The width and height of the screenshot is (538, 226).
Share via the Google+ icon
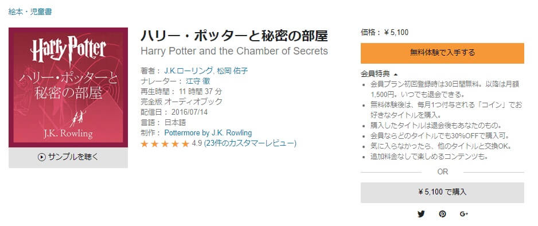(464, 214)
